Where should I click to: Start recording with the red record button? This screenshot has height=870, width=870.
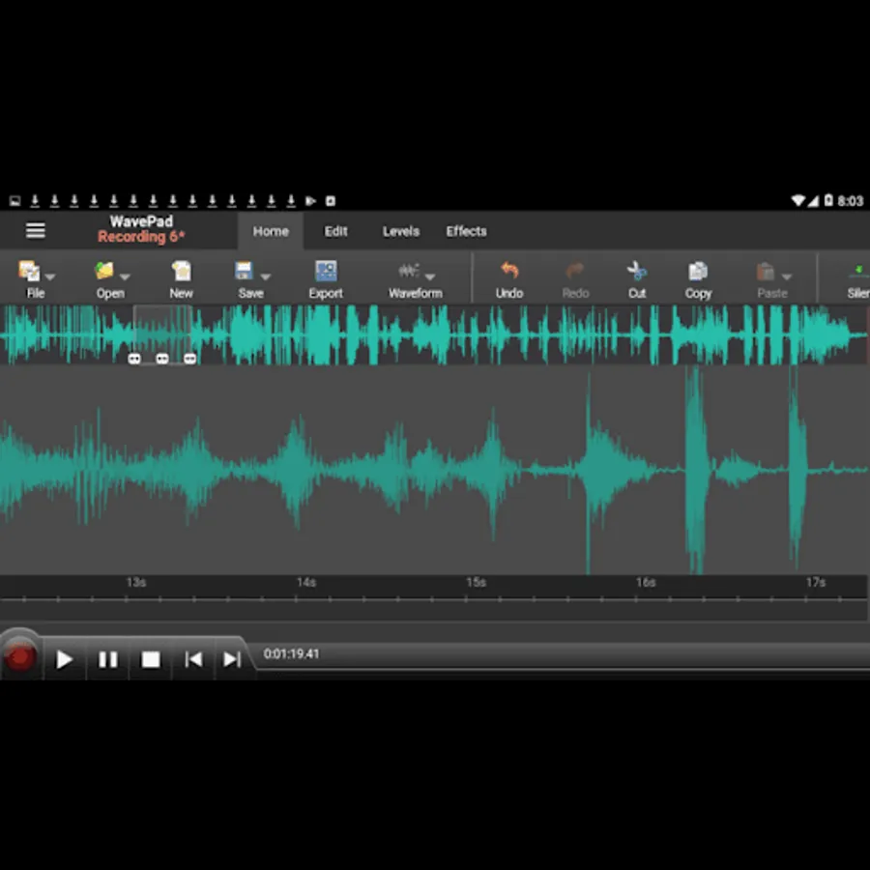(20, 656)
